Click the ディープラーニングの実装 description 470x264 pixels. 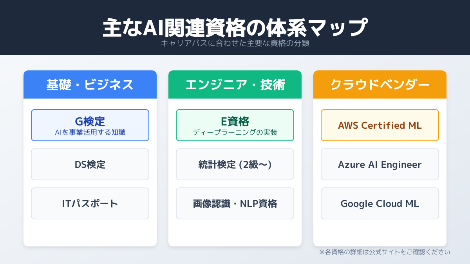pos(235,133)
